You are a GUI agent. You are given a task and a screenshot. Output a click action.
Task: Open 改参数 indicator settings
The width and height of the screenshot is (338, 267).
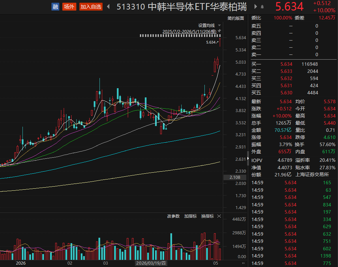coord(173,216)
